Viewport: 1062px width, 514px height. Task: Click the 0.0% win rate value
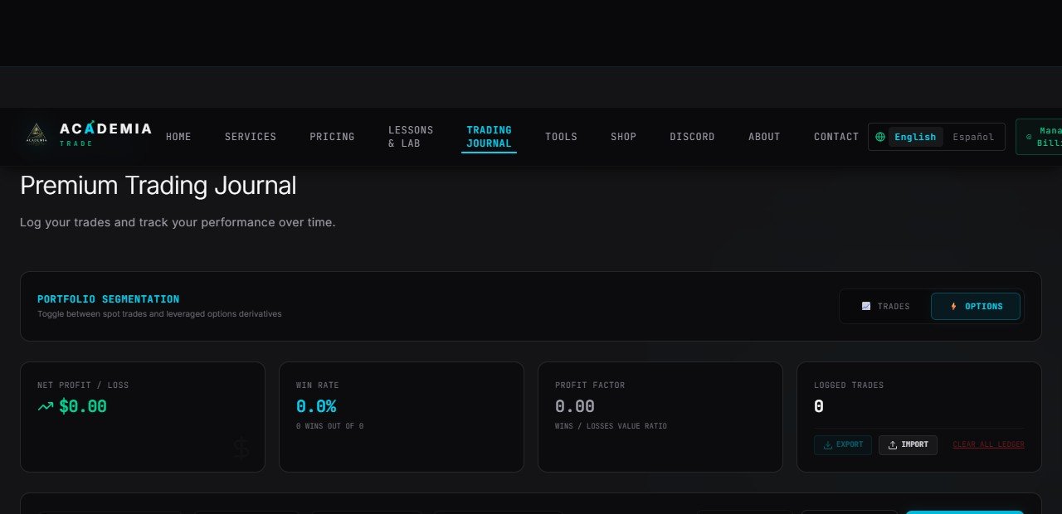316,406
